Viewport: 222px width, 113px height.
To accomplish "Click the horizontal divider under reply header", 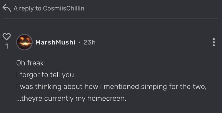I will (110, 19).
